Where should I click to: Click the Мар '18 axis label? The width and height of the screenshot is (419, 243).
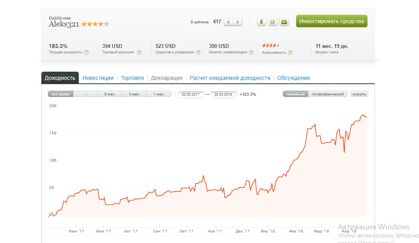321,231
